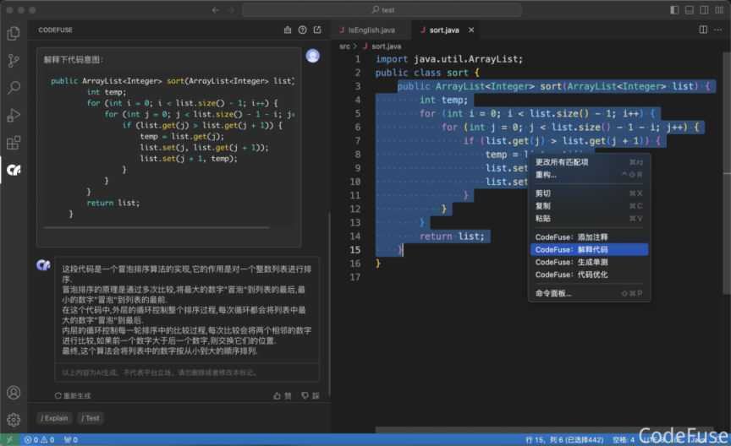
Task: Click the CODEFUSE panel title
Action: point(56,30)
